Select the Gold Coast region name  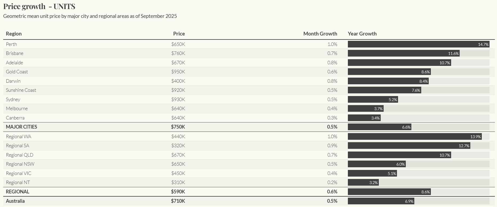pyautogui.click(x=17, y=72)
